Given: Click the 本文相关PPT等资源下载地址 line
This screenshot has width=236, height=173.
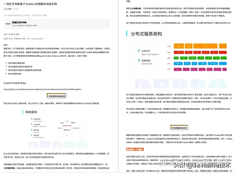Looking at the screenshot, I should (15, 83).
